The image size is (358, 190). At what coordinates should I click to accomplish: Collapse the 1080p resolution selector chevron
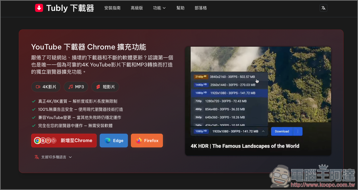pyautogui.click(x=263, y=131)
